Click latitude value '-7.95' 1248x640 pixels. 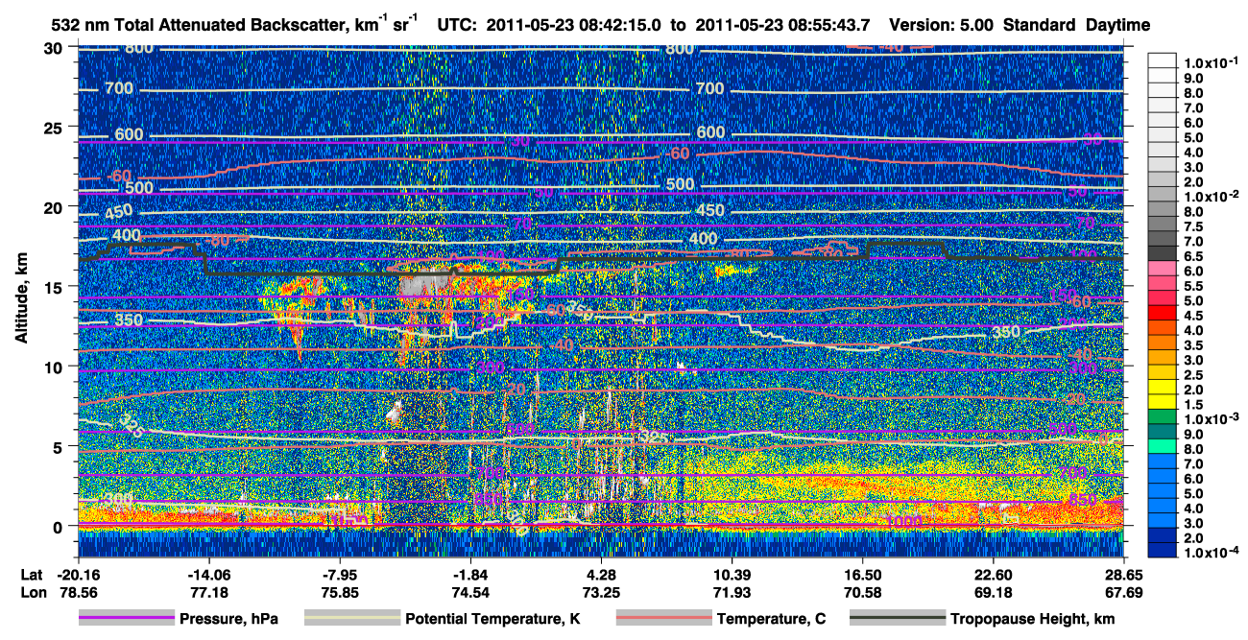tap(339, 574)
